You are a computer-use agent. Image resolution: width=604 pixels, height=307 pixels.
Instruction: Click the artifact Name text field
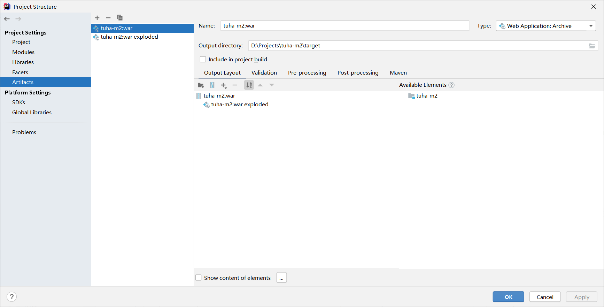pos(344,26)
